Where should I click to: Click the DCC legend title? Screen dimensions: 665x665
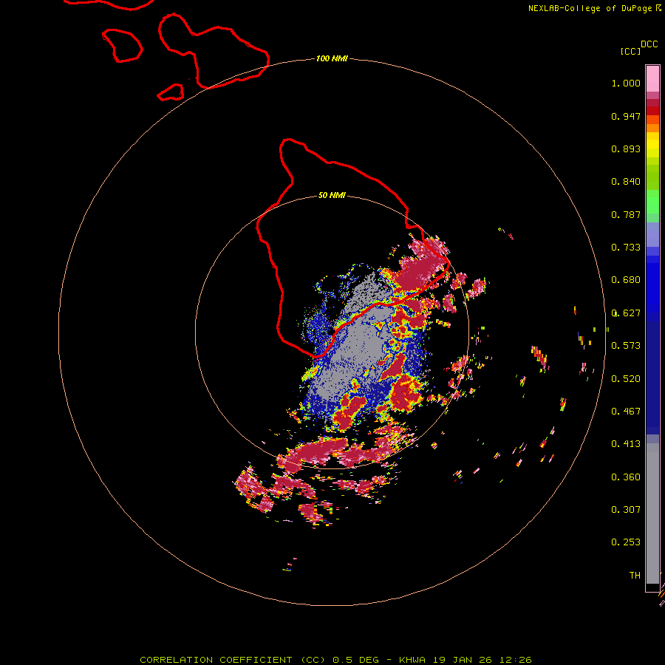click(x=649, y=44)
